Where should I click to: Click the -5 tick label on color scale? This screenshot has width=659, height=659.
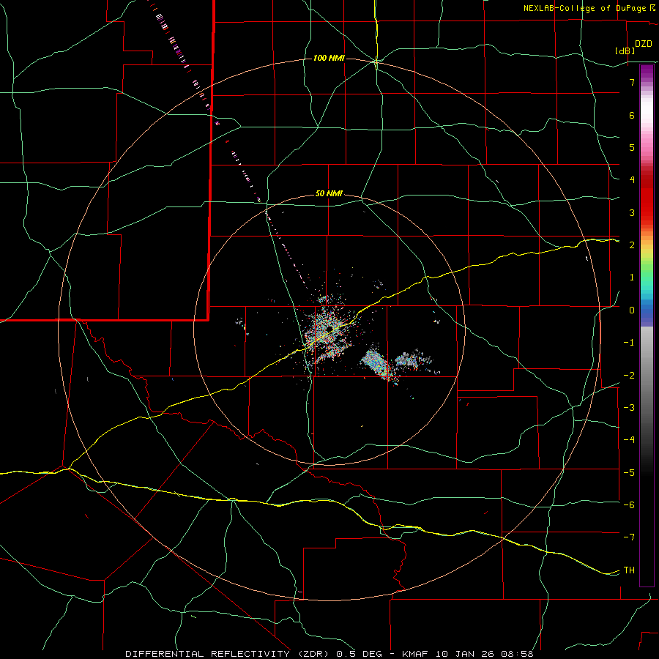629,473
